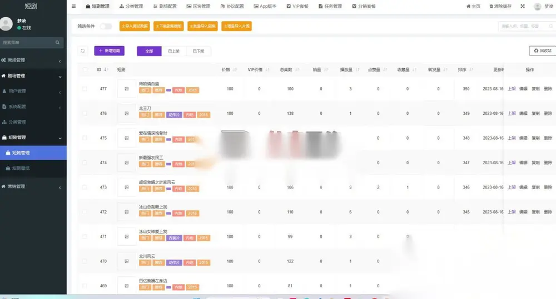Screen dimensions: 556x299
Task: Expand the 系统配置 sidebar menu
Action: [33, 107]
